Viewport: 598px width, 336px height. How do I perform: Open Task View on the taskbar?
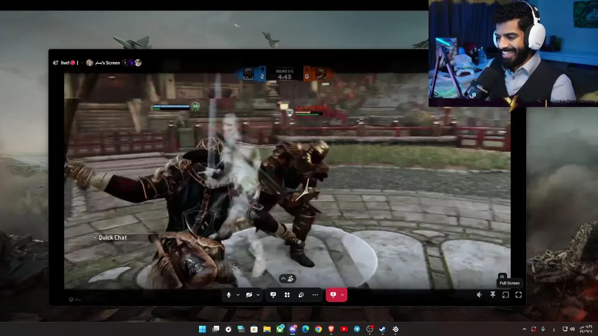(216, 329)
